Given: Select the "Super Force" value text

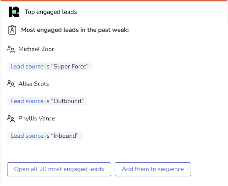Looking at the screenshot, I should 70,67.
